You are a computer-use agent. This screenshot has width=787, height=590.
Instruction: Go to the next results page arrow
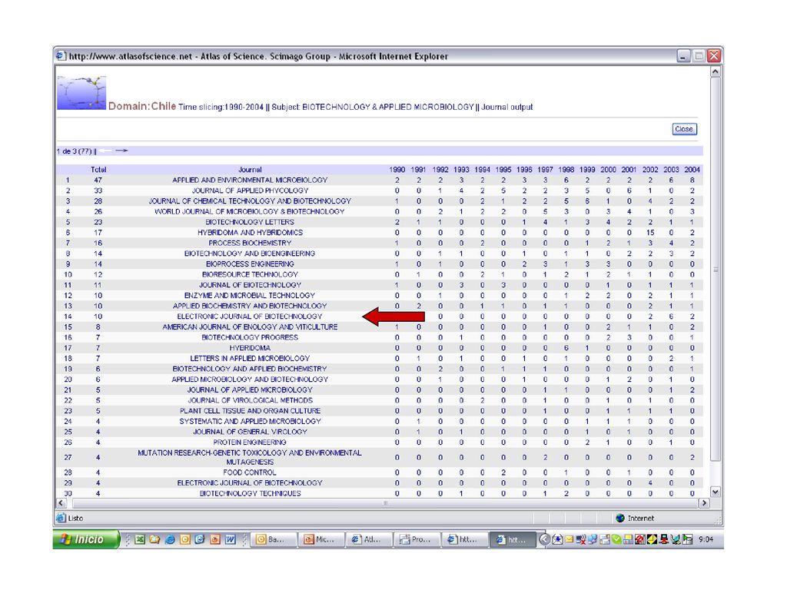[x=121, y=151]
